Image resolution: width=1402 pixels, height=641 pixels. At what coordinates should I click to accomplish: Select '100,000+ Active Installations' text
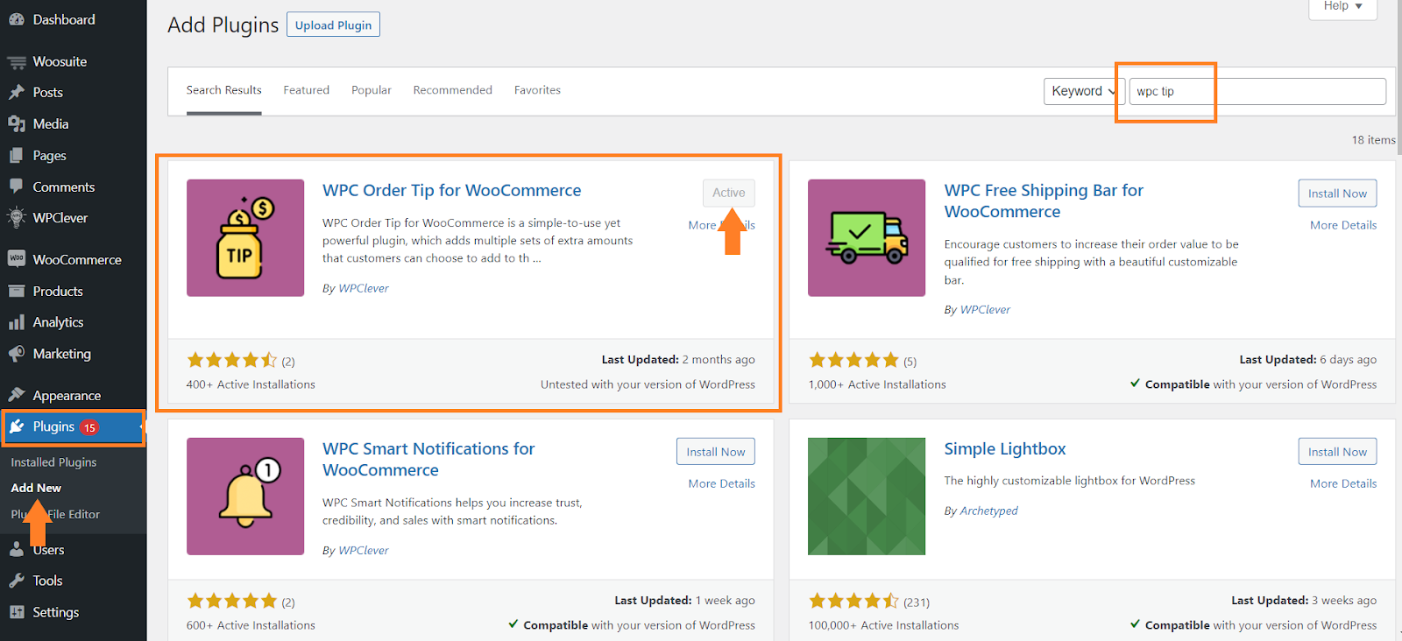tap(883, 625)
